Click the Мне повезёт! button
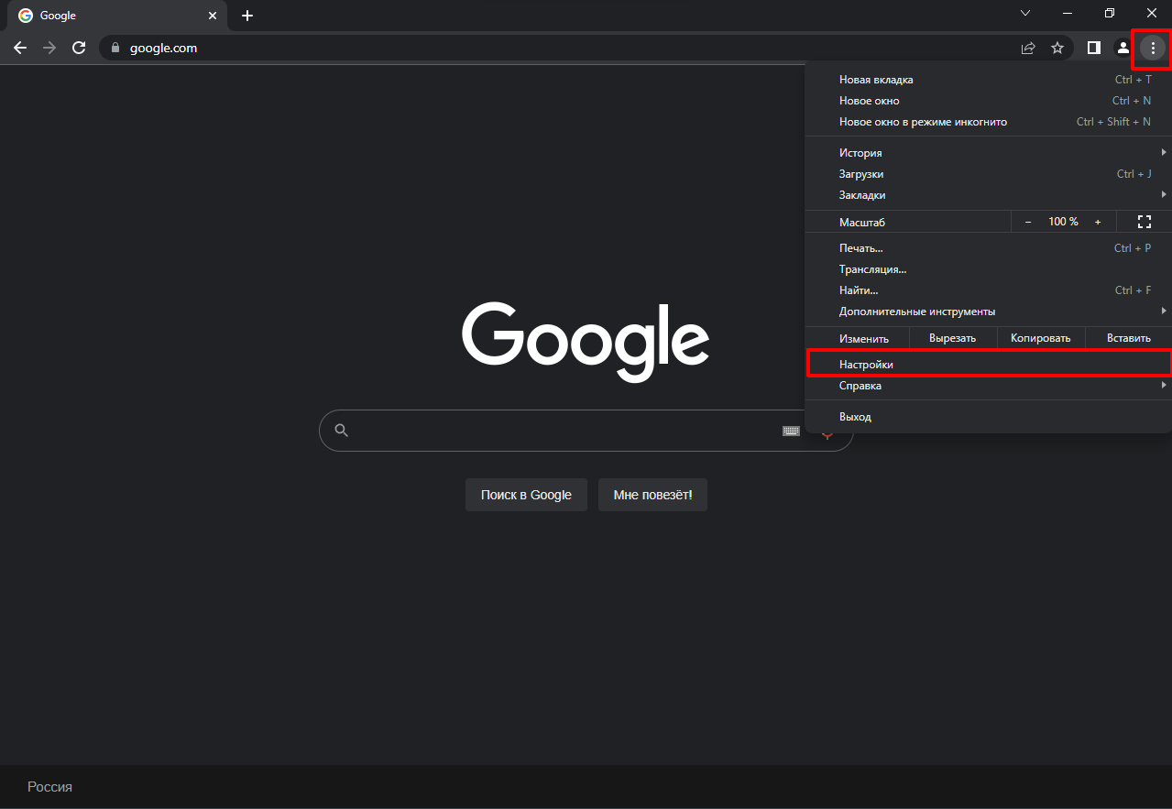The width and height of the screenshot is (1172, 809). coord(652,495)
